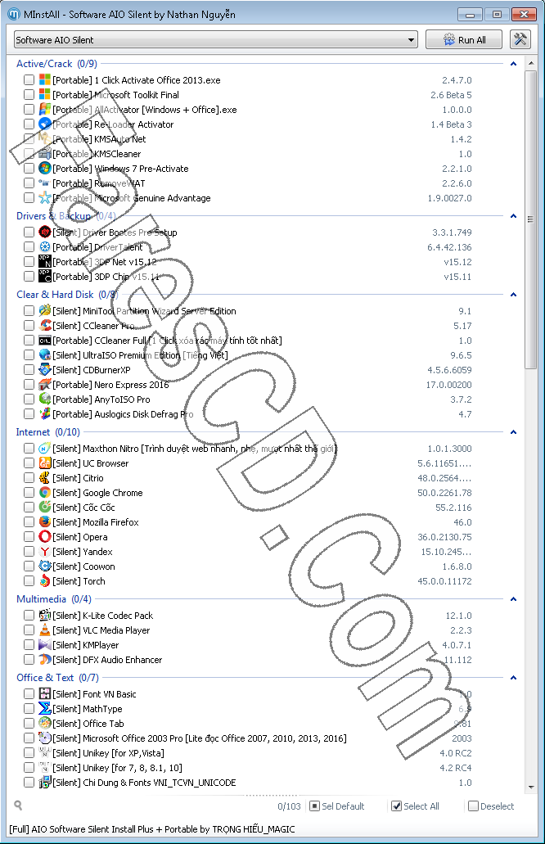Check the DFX Audio Enhancer box
The width and height of the screenshot is (545, 844).
click(x=29, y=659)
